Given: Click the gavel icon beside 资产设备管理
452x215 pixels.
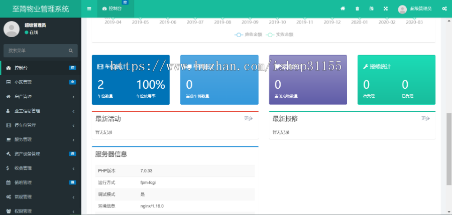Looking at the screenshot, I should click(x=9, y=154).
